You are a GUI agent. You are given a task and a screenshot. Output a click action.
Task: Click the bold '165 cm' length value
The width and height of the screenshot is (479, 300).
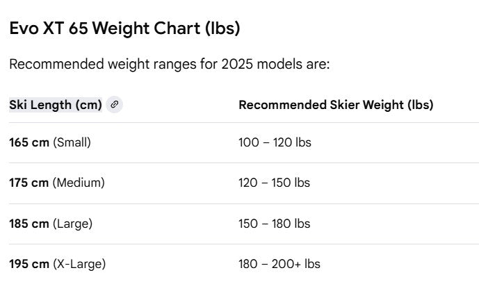coord(29,142)
